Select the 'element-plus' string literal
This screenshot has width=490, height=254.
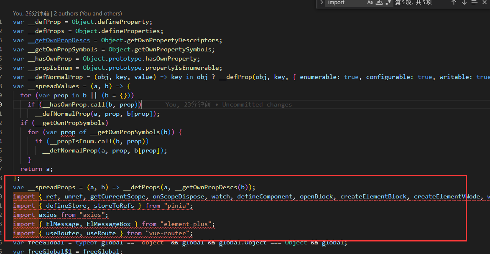point(185,224)
